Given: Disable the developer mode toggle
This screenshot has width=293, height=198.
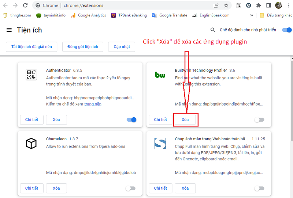Looking at the screenshot, I should tap(286, 30).
